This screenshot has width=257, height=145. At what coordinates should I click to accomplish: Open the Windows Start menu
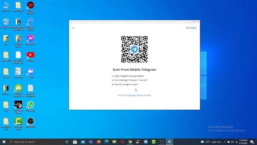coord(4,142)
